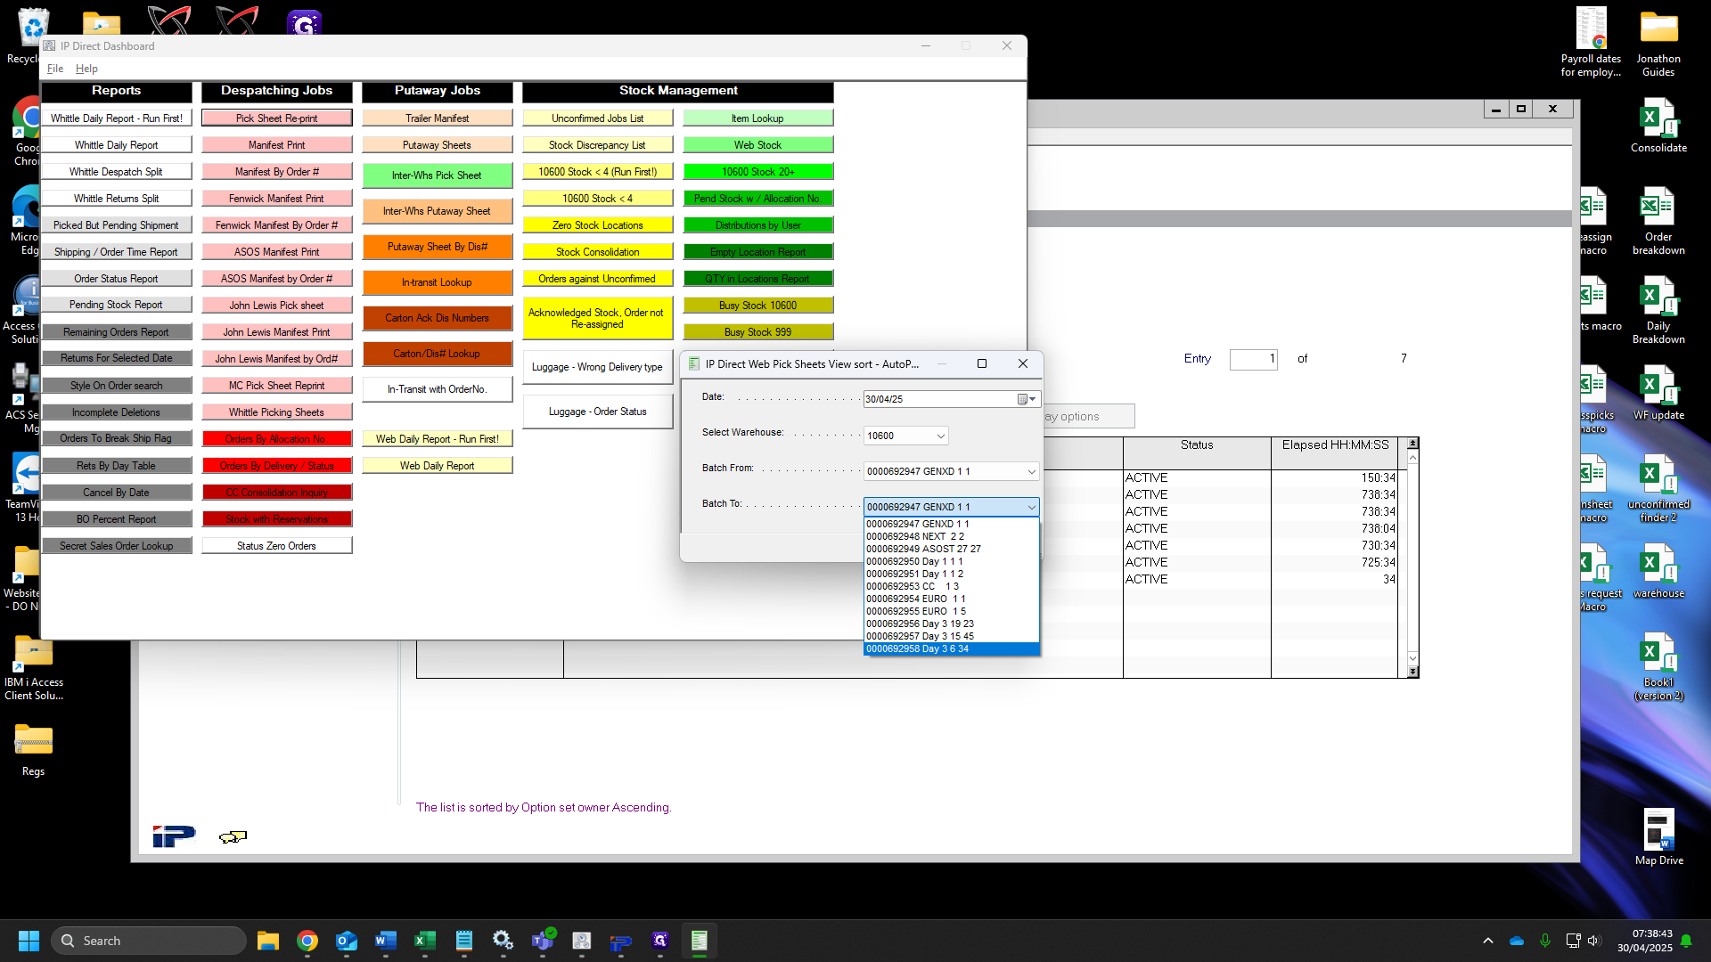
Task: Open the Consolidate Excel file
Action: pyautogui.click(x=1658, y=125)
